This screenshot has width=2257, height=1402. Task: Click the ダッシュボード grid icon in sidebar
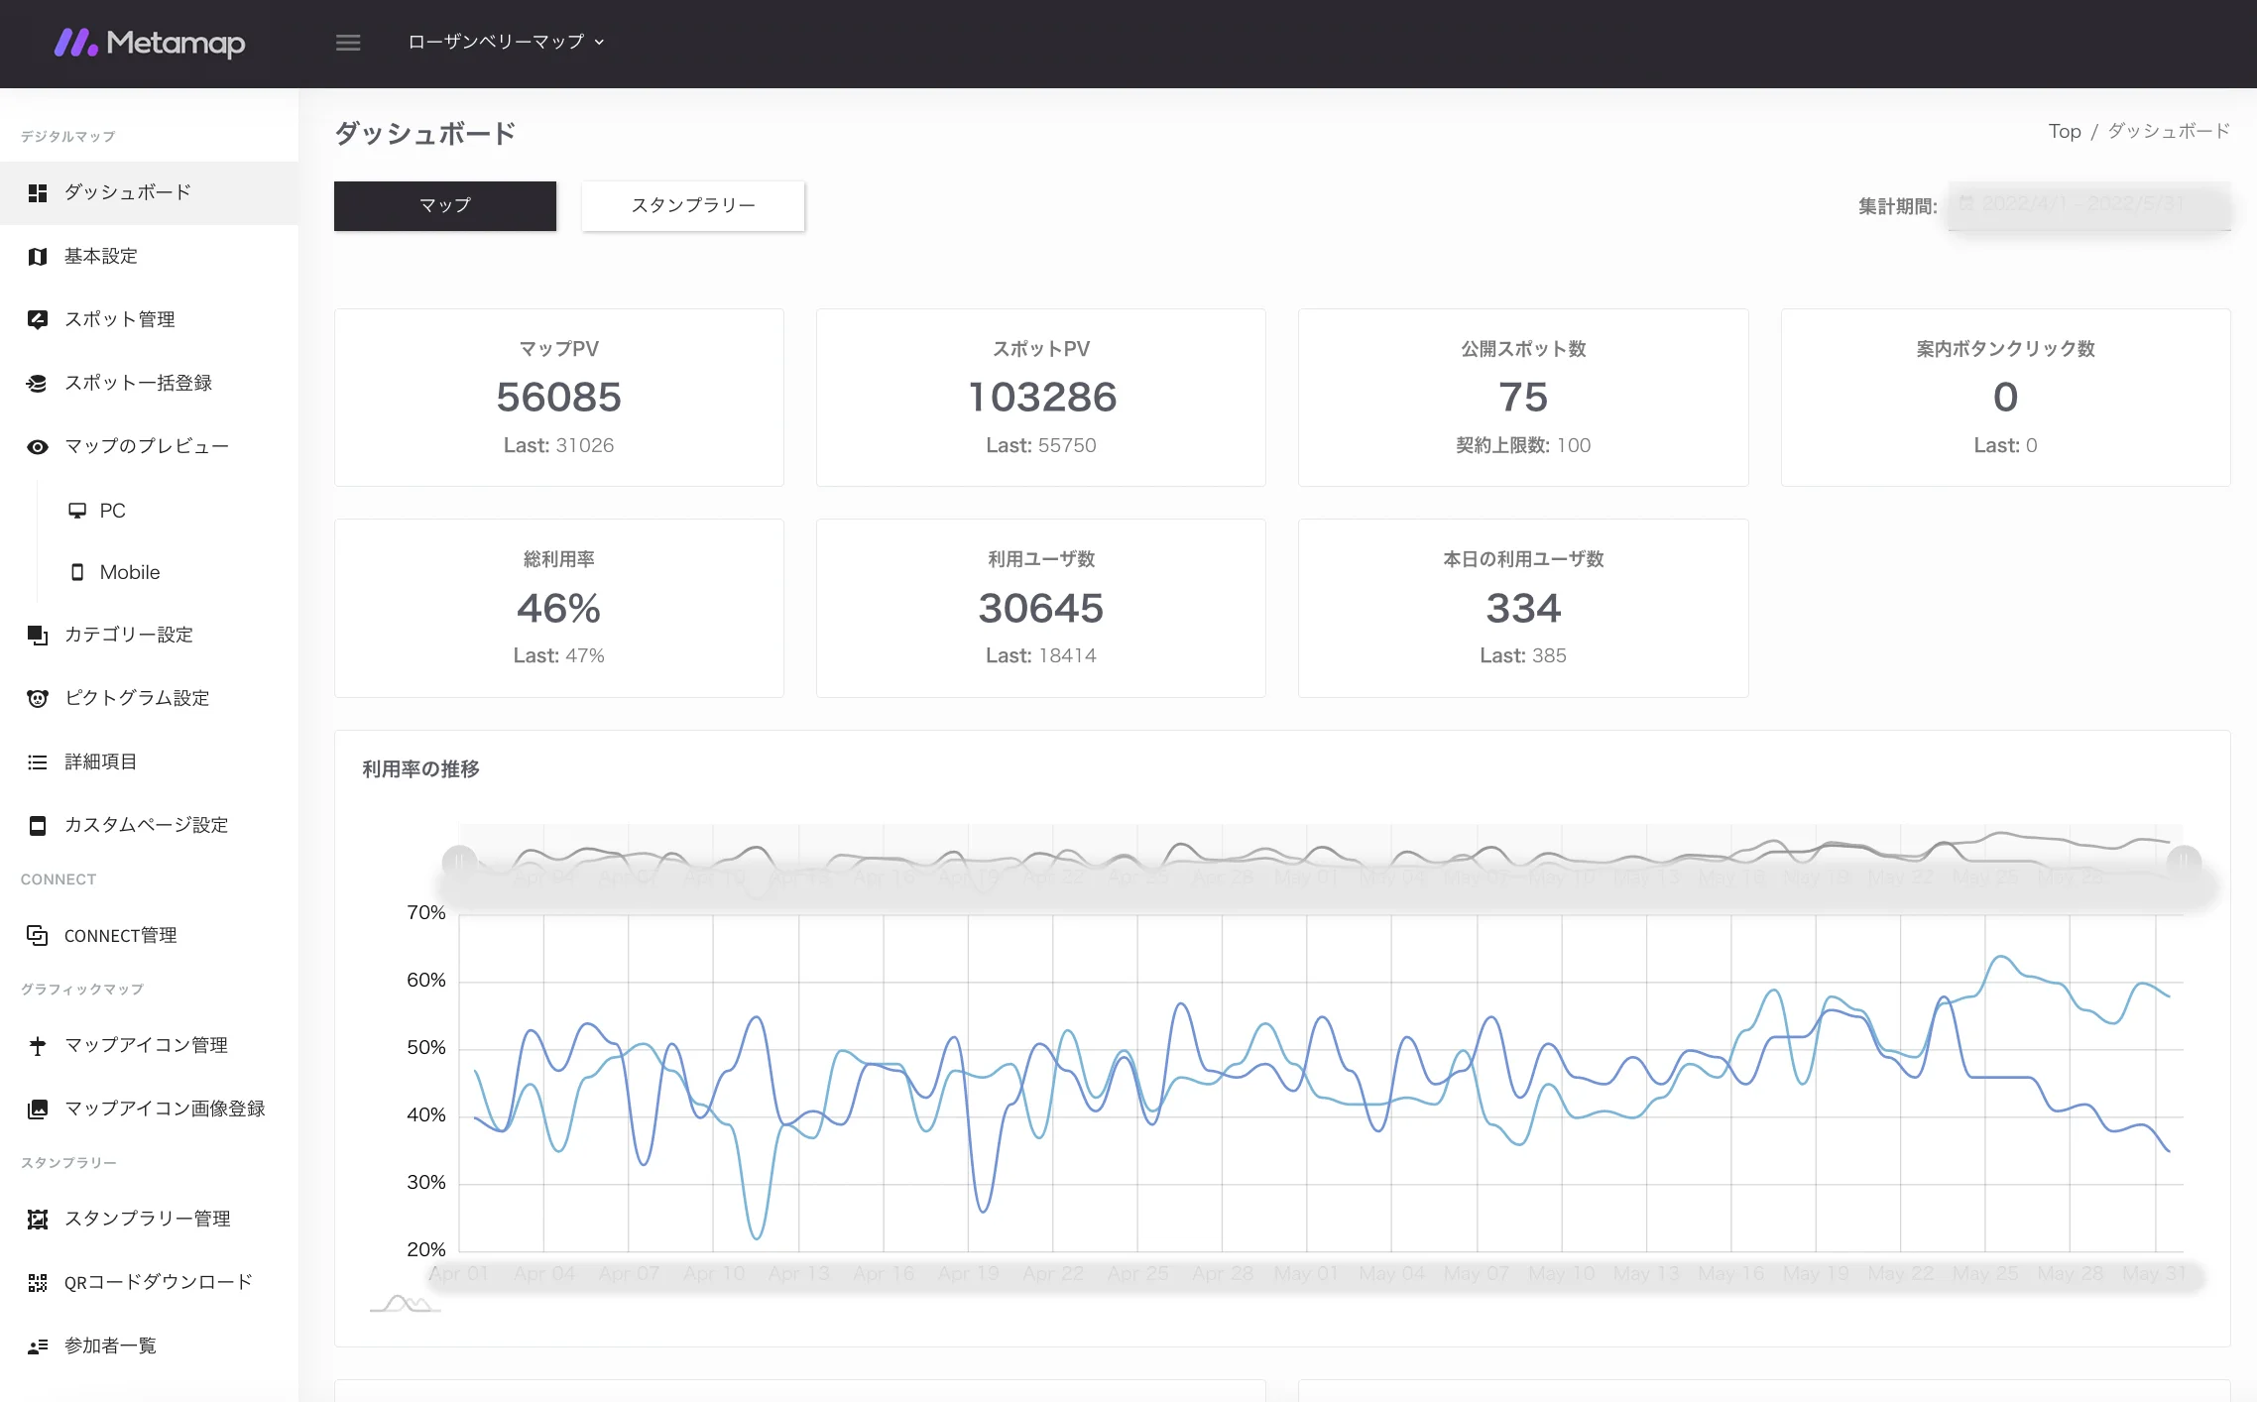click(38, 192)
